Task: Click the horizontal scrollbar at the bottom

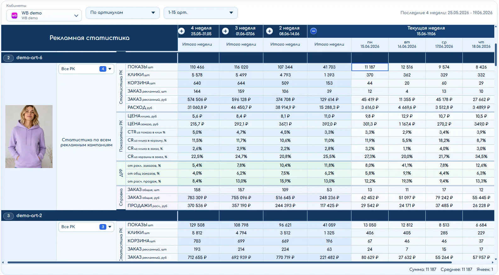Action: [x=230, y=262]
